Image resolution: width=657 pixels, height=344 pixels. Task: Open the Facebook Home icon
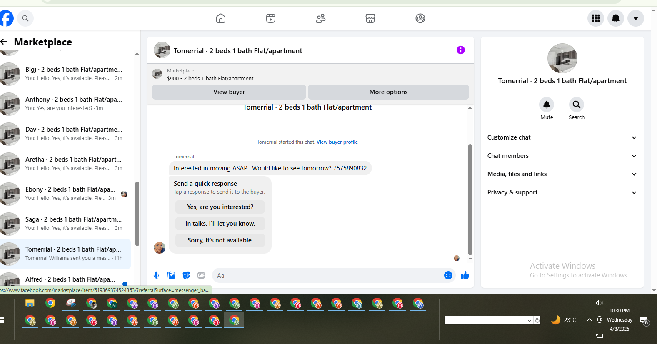(x=221, y=18)
